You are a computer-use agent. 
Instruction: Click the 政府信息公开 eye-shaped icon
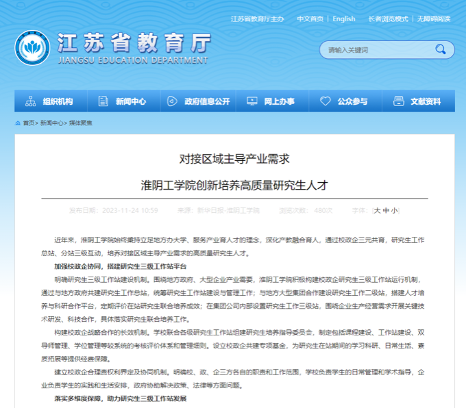tap(172, 101)
